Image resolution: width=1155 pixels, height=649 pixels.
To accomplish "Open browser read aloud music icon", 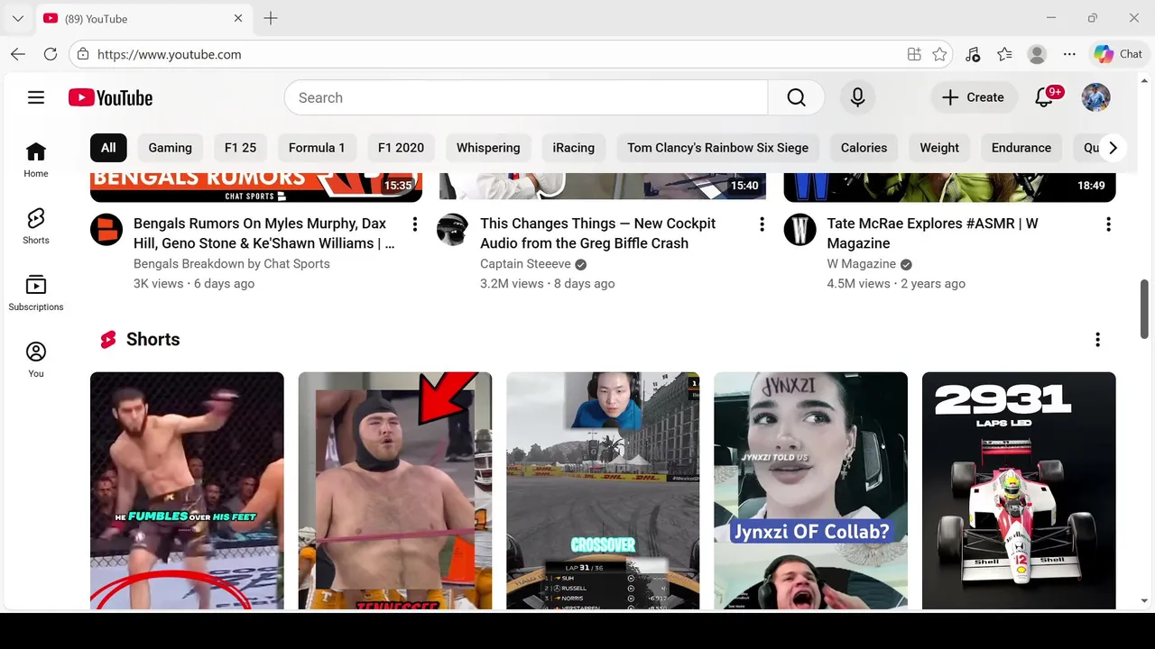I will (x=972, y=54).
